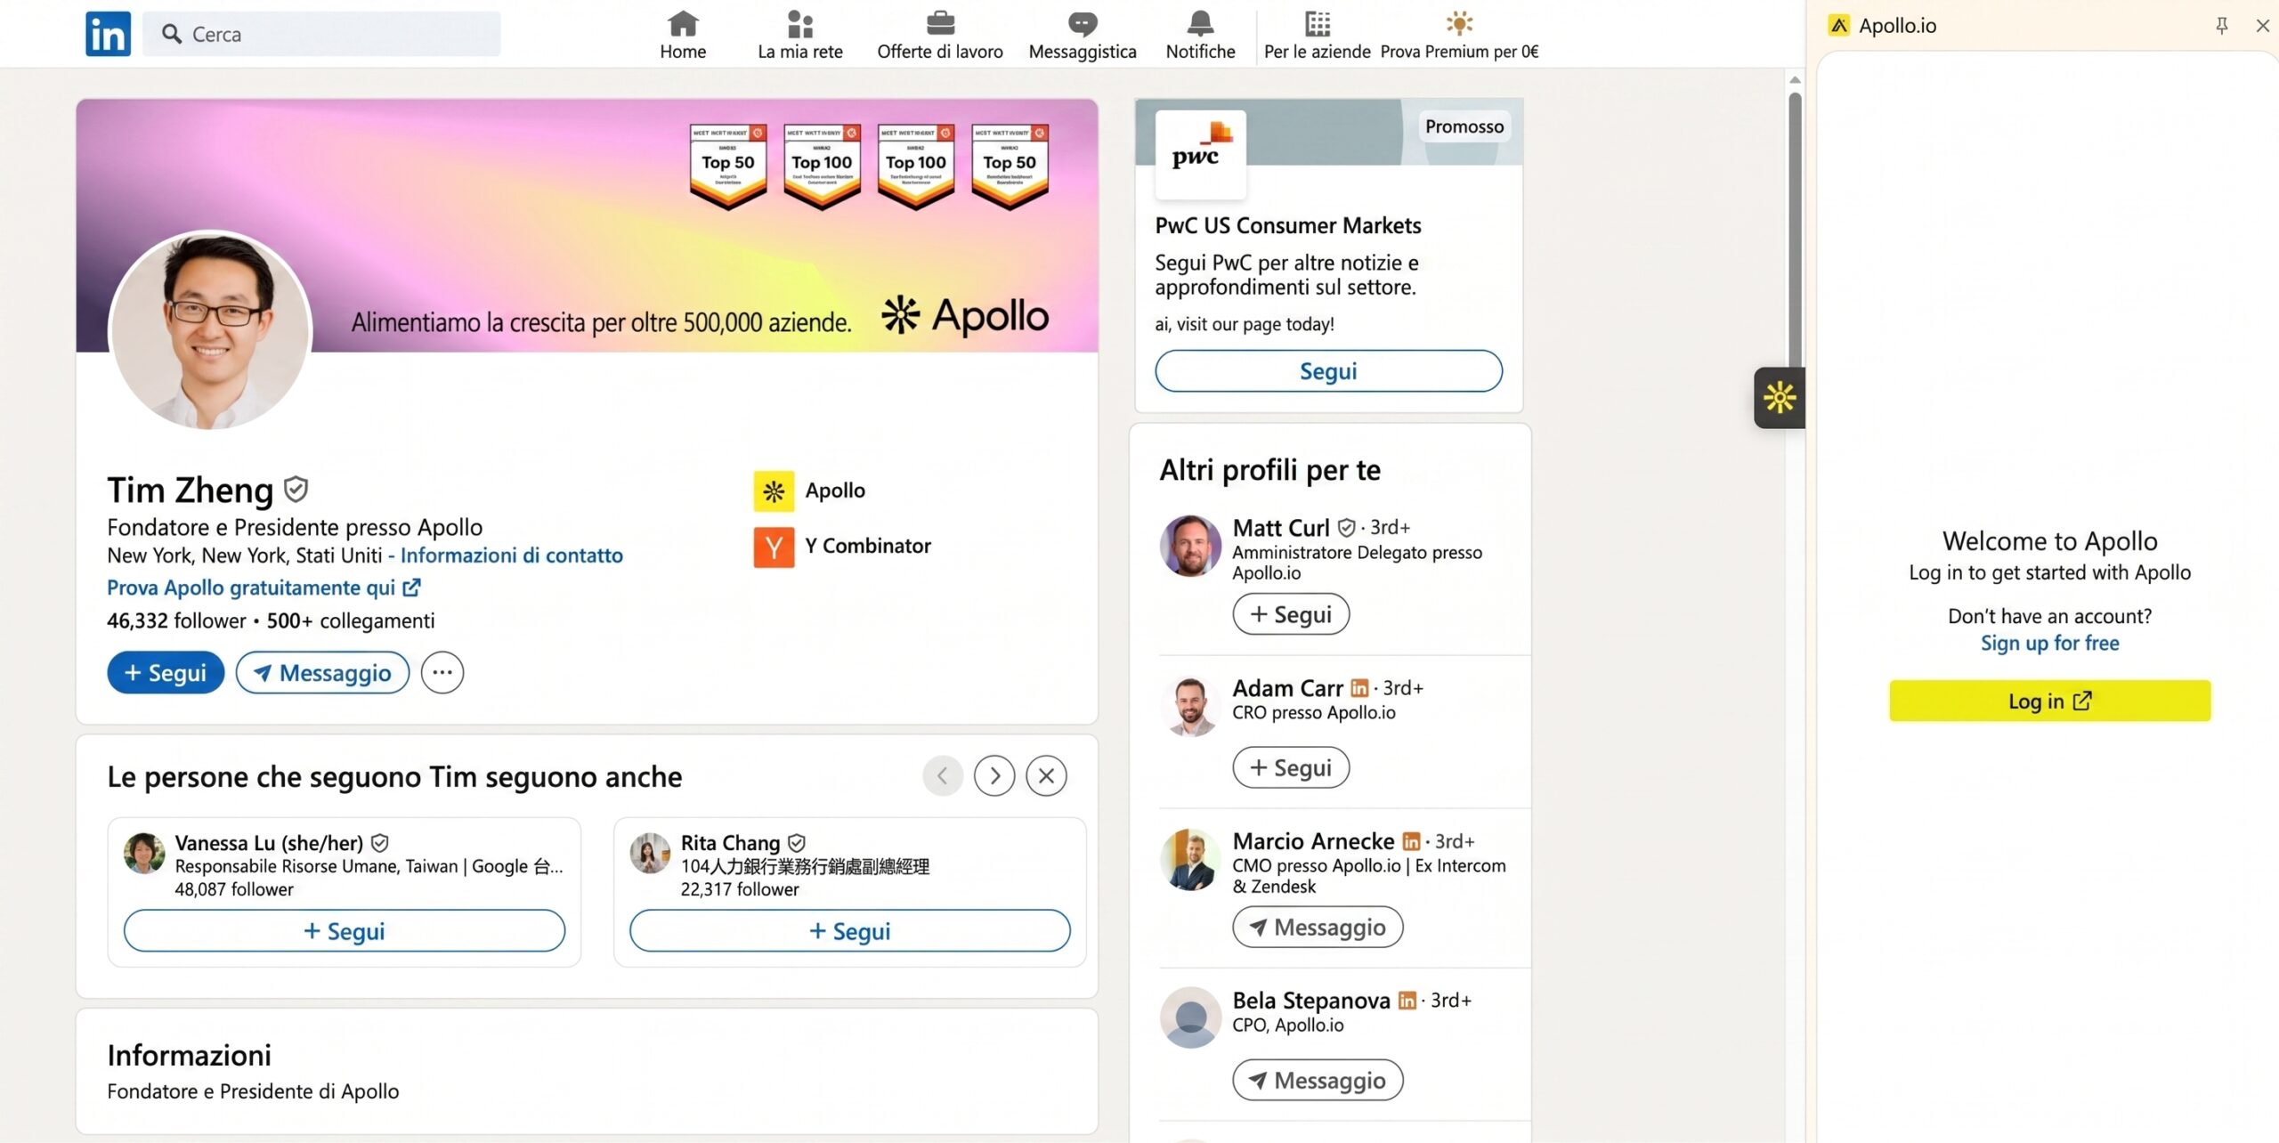Pin the Apollo.io side panel
2279x1143 pixels.
(2222, 26)
